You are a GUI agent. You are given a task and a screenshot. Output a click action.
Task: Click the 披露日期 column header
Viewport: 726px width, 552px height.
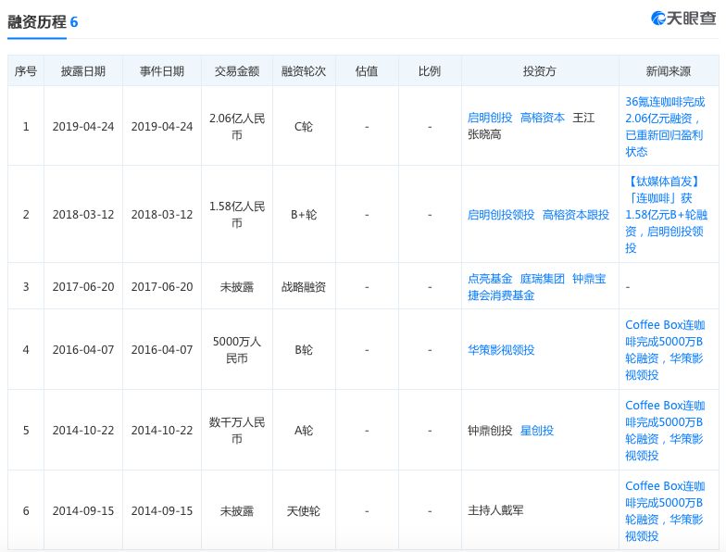click(x=83, y=71)
